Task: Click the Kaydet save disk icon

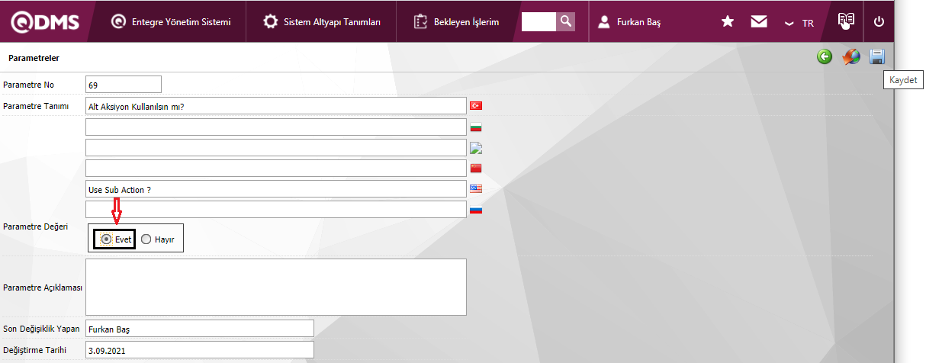Action: tap(877, 57)
